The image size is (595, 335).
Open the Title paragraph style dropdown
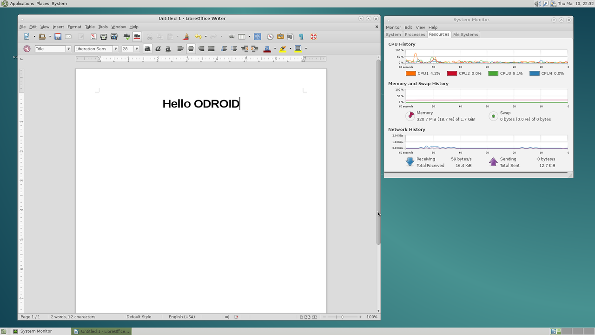click(68, 49)
